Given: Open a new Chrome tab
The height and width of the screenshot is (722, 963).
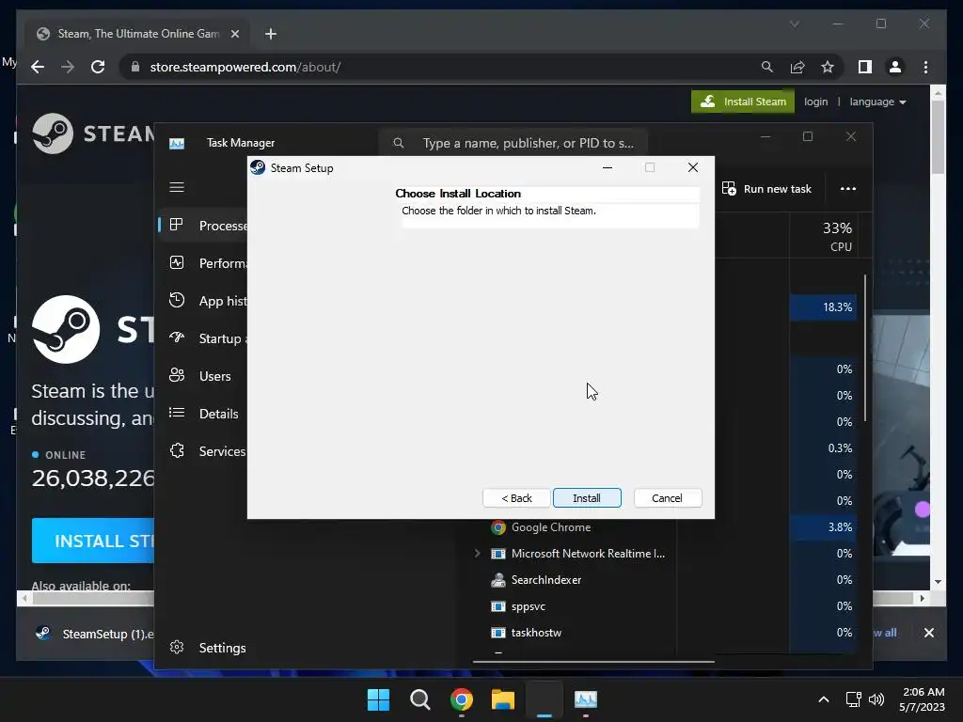Looking at the screenshot, I should [271, 34].
